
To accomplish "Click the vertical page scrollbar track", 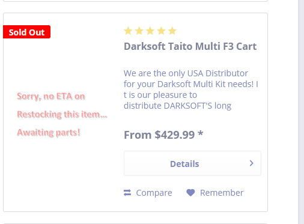I will coord(301,112).
